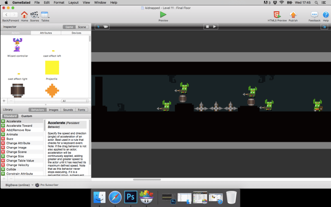331x207 pixels.
Task: Click the add actor plus button
Action: pos(4,101)
